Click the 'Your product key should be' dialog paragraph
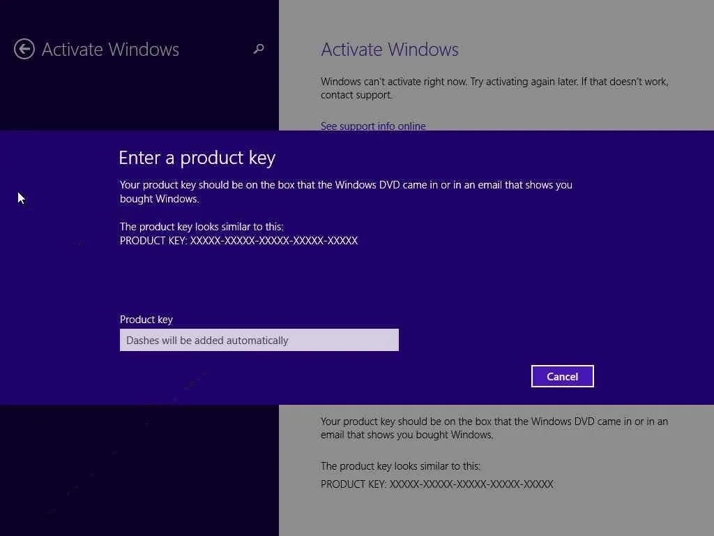Image resolution: width=714 pixels, height=536 pixels. pyautogui.click(x=346, y=192)
